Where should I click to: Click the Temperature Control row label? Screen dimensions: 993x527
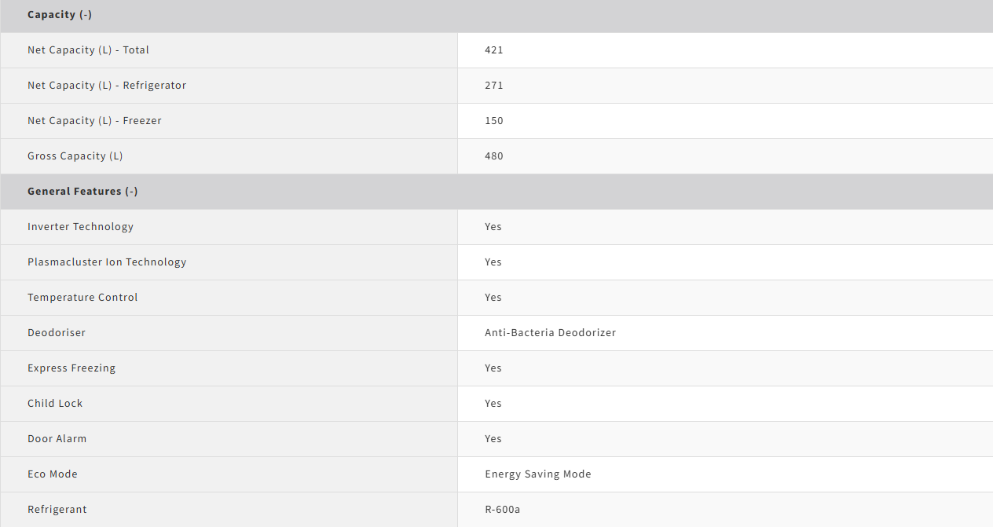pos(82,298)
